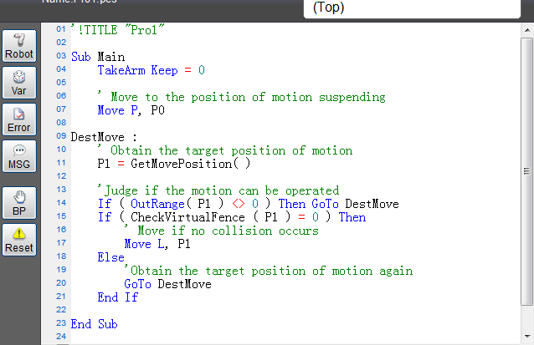Show the MSG messages panel

[19, 156]
